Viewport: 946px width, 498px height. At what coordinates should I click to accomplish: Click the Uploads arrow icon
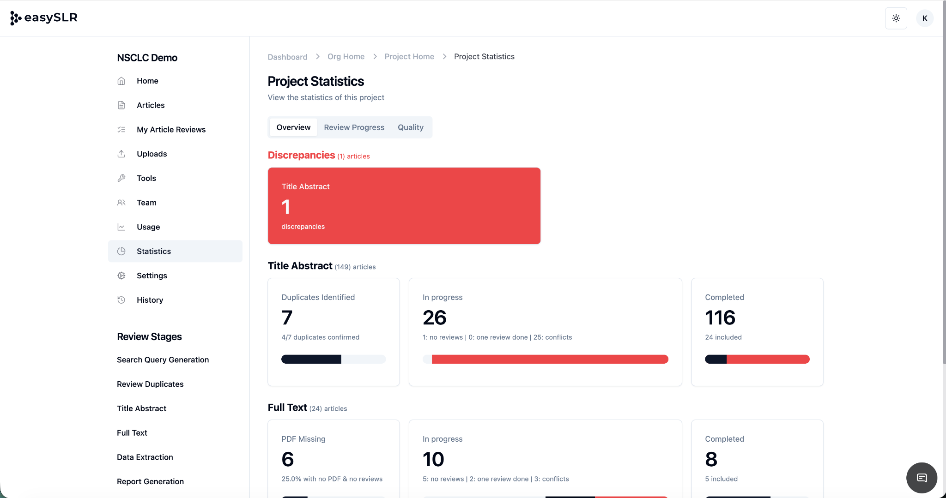(121, 154)
